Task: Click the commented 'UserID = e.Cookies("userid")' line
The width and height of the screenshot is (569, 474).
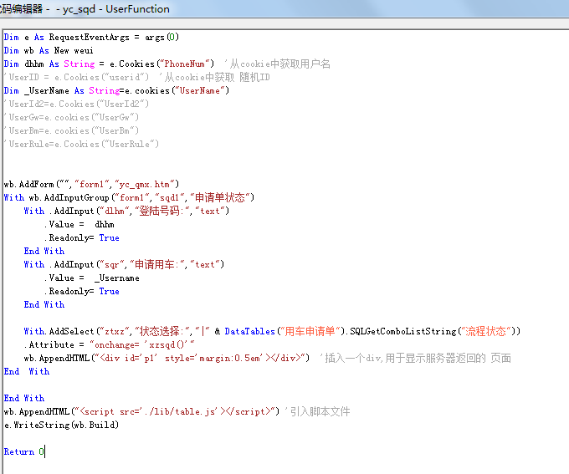Action: pyautogui.click(x=136, y=77)
